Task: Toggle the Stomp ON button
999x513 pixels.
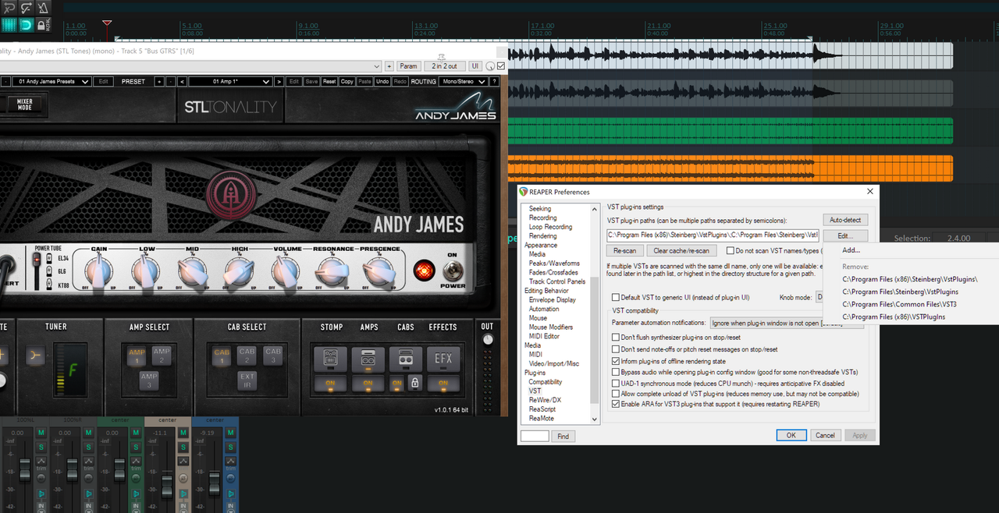Action: click(x=329, y=384)
